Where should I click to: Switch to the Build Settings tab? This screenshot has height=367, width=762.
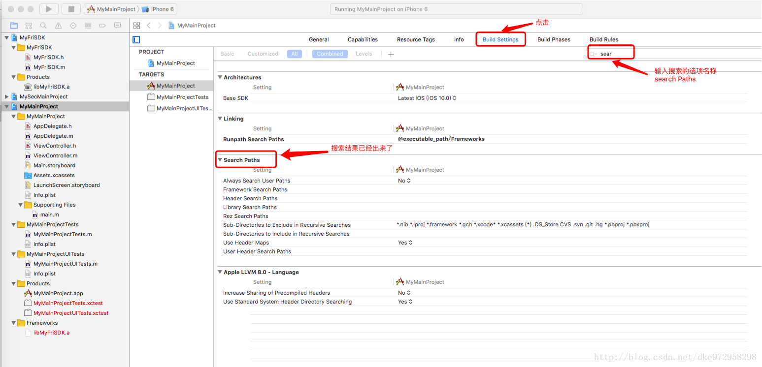tap(500, 39)
